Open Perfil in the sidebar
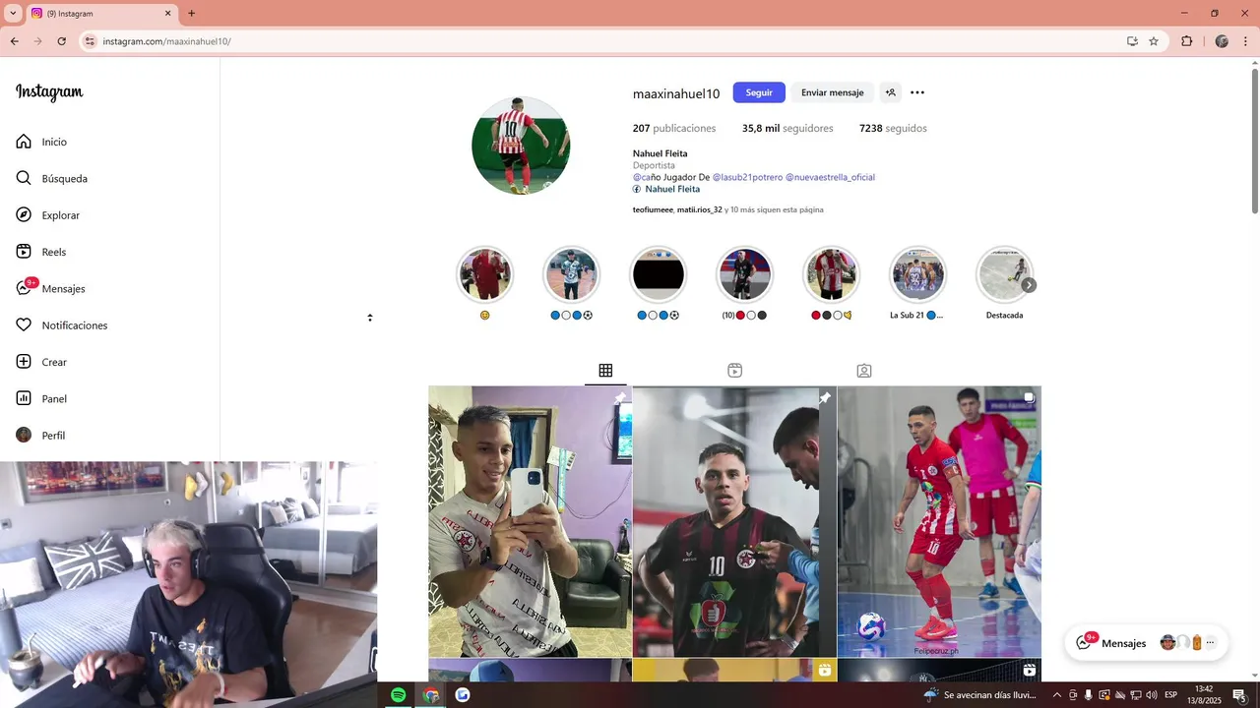Screen dimensions: 1260x708 click(x=40, y=436)
